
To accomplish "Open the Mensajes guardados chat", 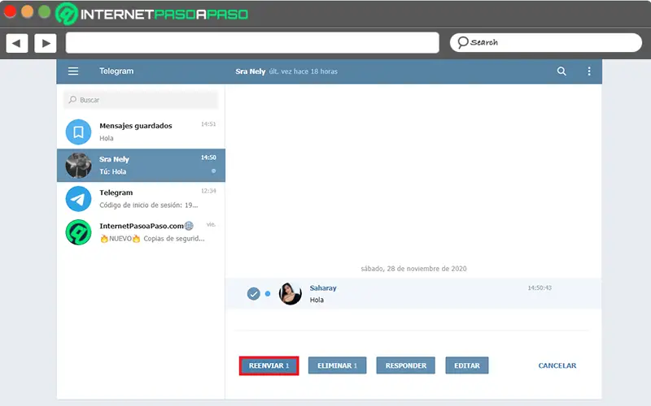I will (141, 132).
